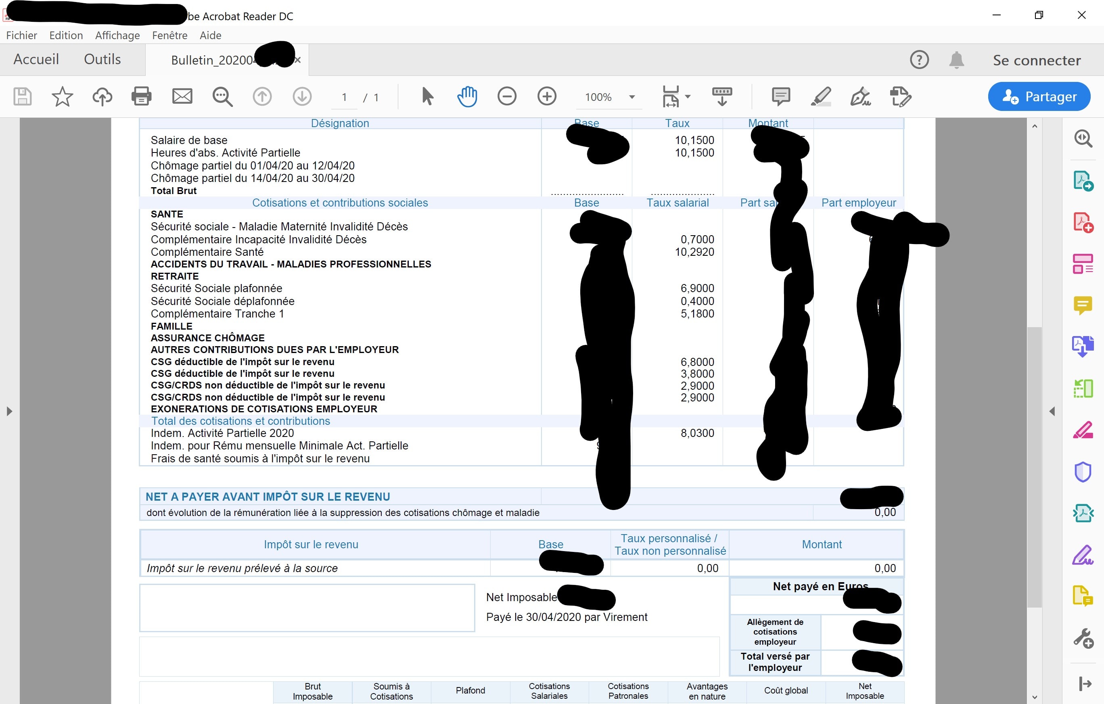Select the Highlight text marker tool
The width and height of the screenshot is (1104, 704).
[820, 97]
